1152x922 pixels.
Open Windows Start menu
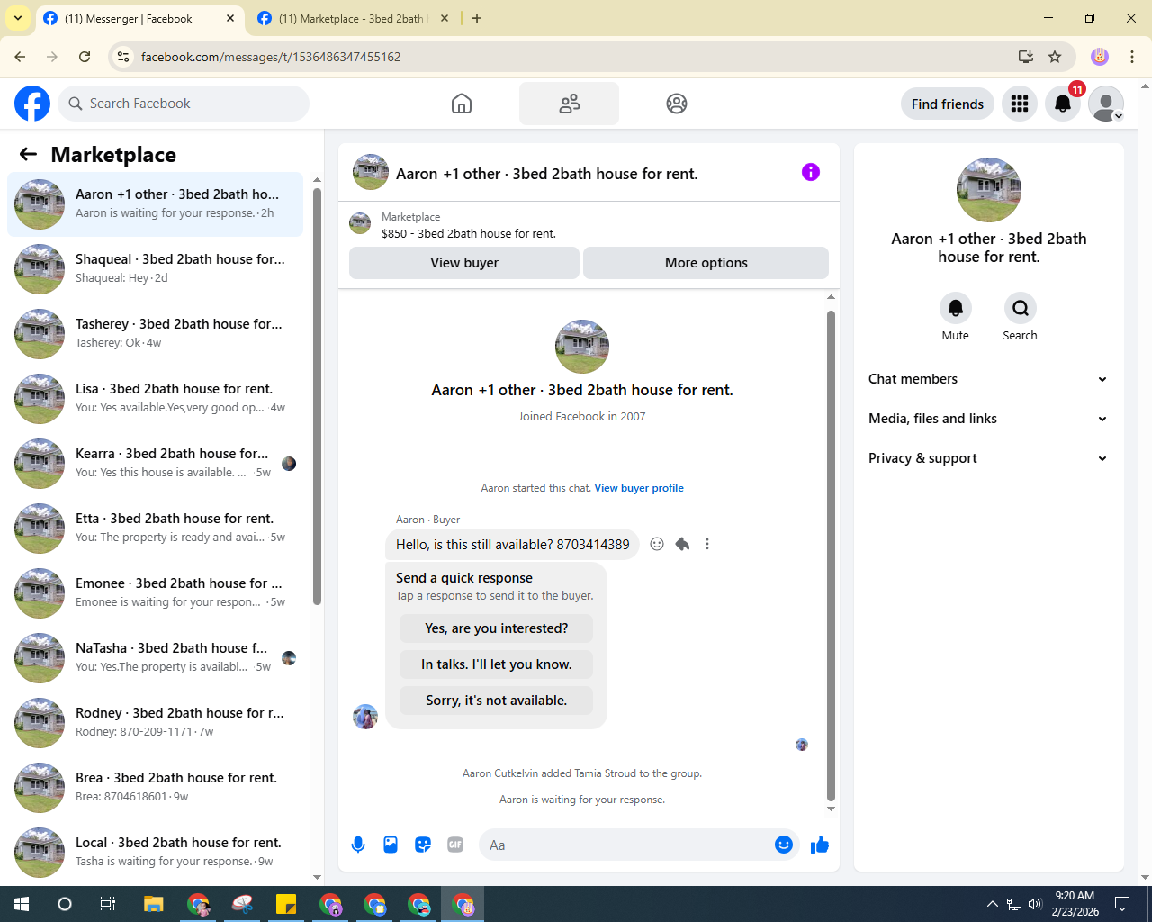22,904
